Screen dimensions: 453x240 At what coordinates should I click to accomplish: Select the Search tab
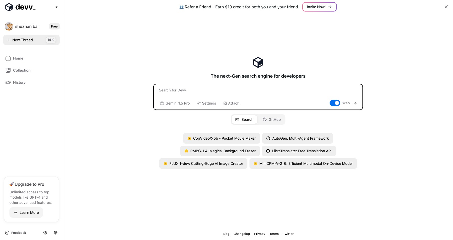point(244,119)
